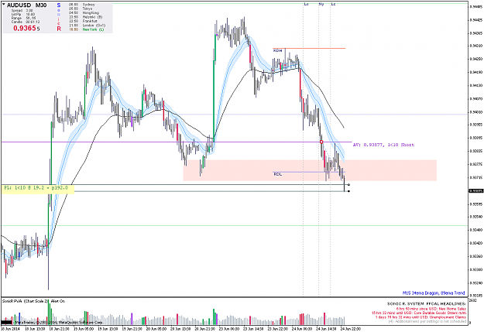
Task: Click the Range readout line
Action: [24, 19]
